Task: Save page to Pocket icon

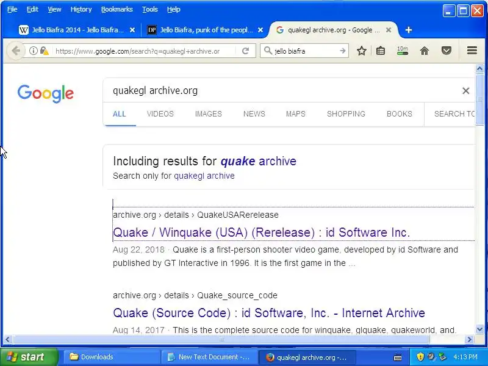Action: [x=447, y=51]
